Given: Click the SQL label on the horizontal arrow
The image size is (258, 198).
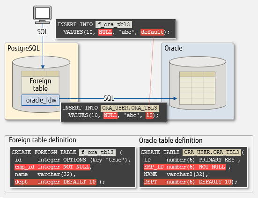Looking at the screenshot, I should coord(109,98).
